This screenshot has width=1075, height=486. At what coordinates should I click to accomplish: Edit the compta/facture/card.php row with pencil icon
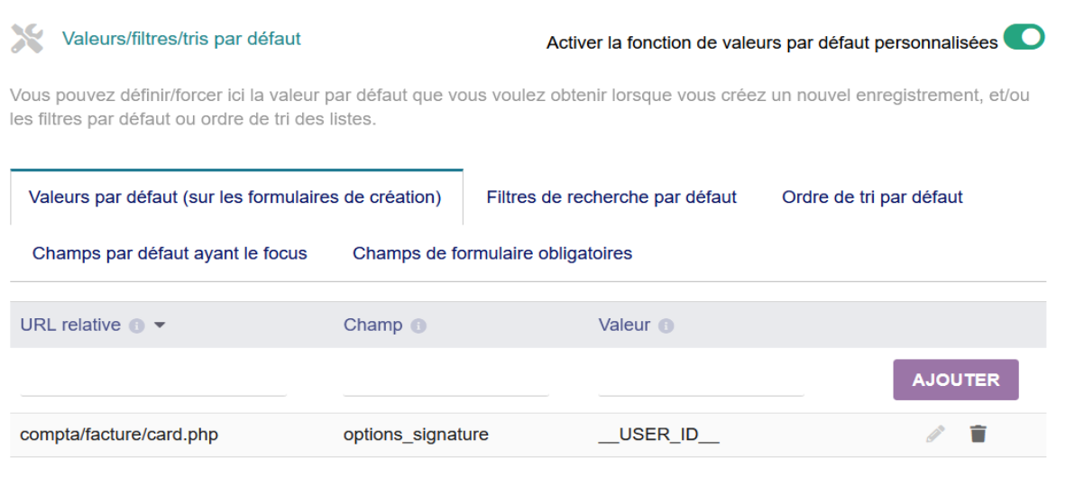pos(935,434)
